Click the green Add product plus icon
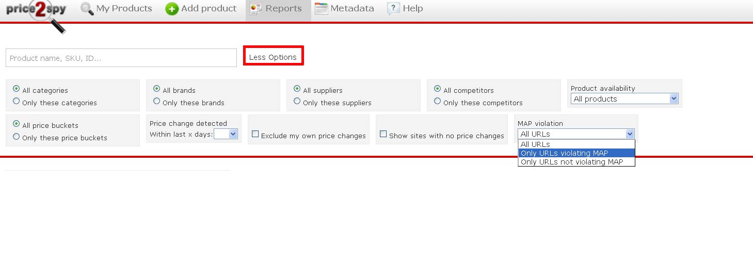753x280 pixels. (172, 9)
